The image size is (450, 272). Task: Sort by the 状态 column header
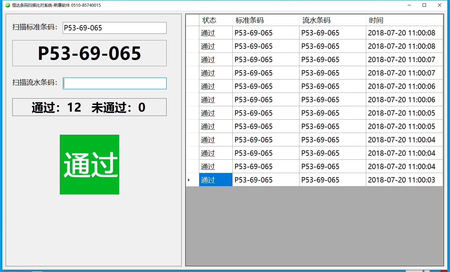tap(216, 20)
